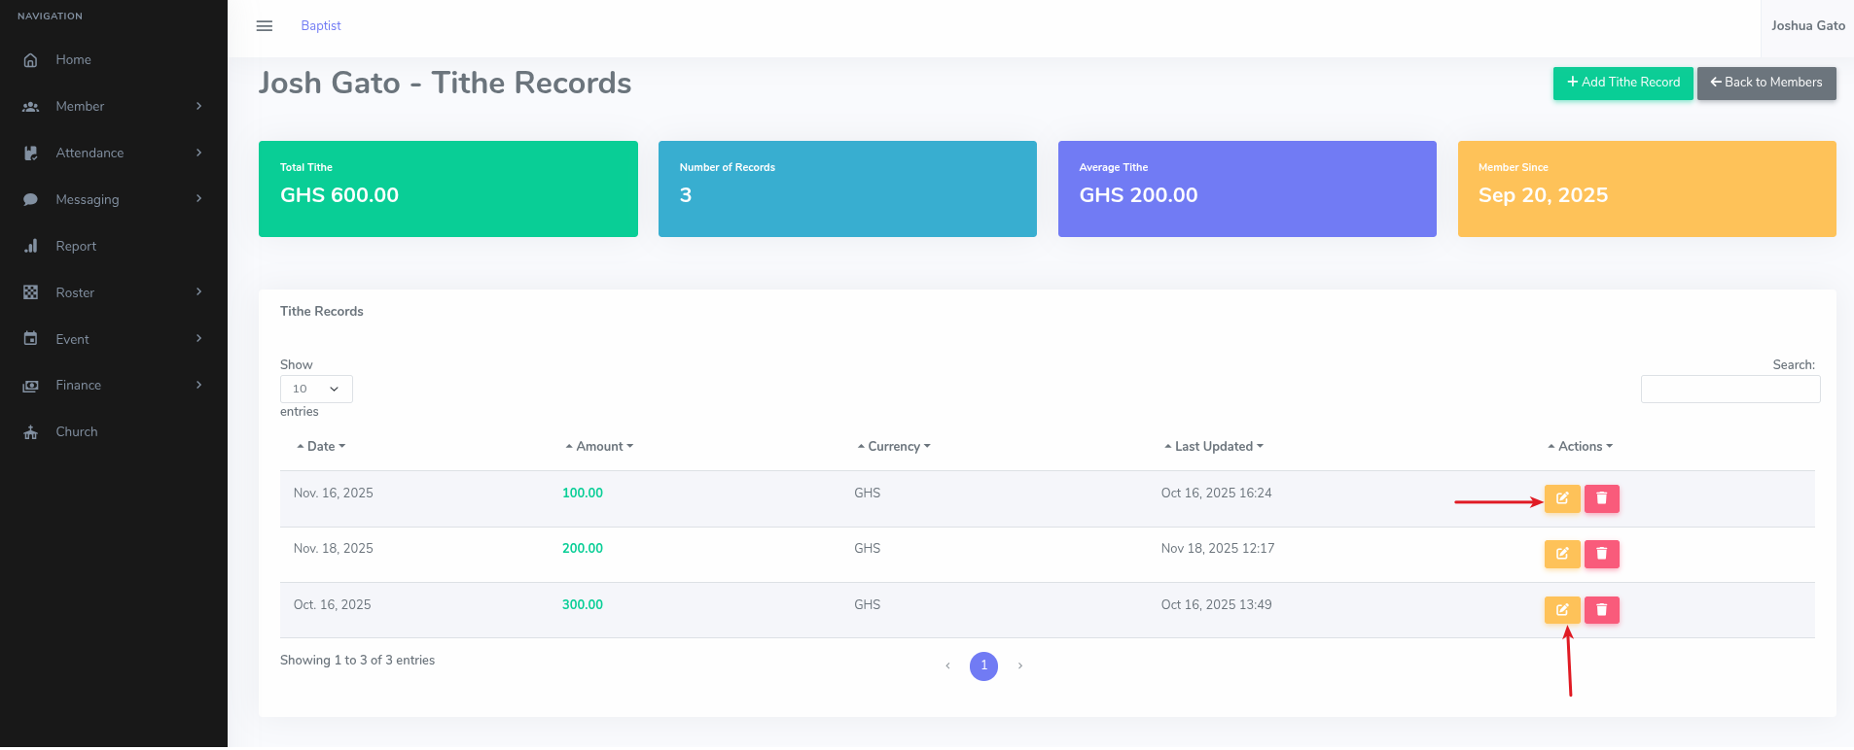This screenshot has height=750, width=1854.
Task: Sort table by Amount column
Action: (599, 447)
